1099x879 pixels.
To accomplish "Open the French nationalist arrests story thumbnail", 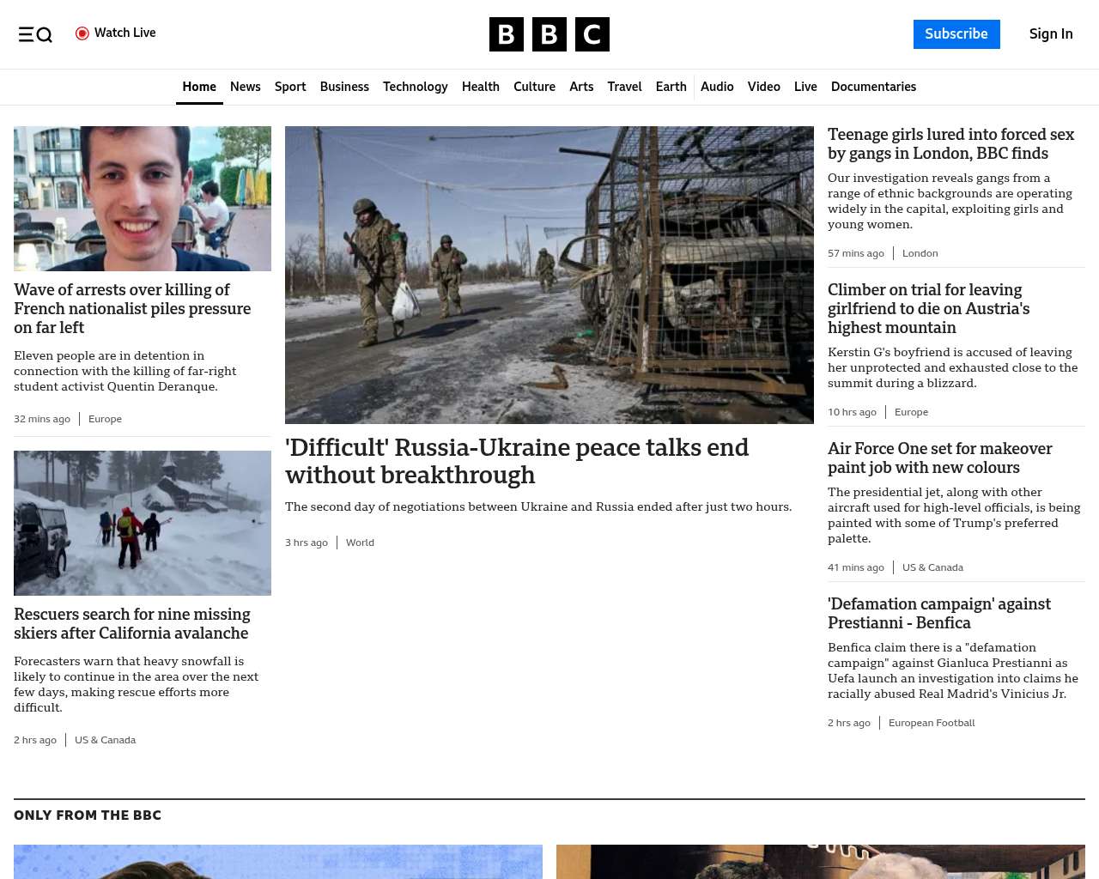I will pyautogui.click(x=143, y=198).
